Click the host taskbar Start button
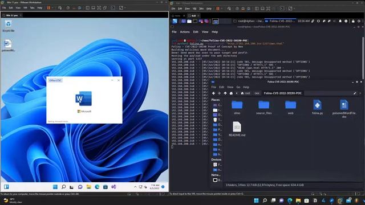The width and height of the screenshot is (365, 205). coord(256,200)
